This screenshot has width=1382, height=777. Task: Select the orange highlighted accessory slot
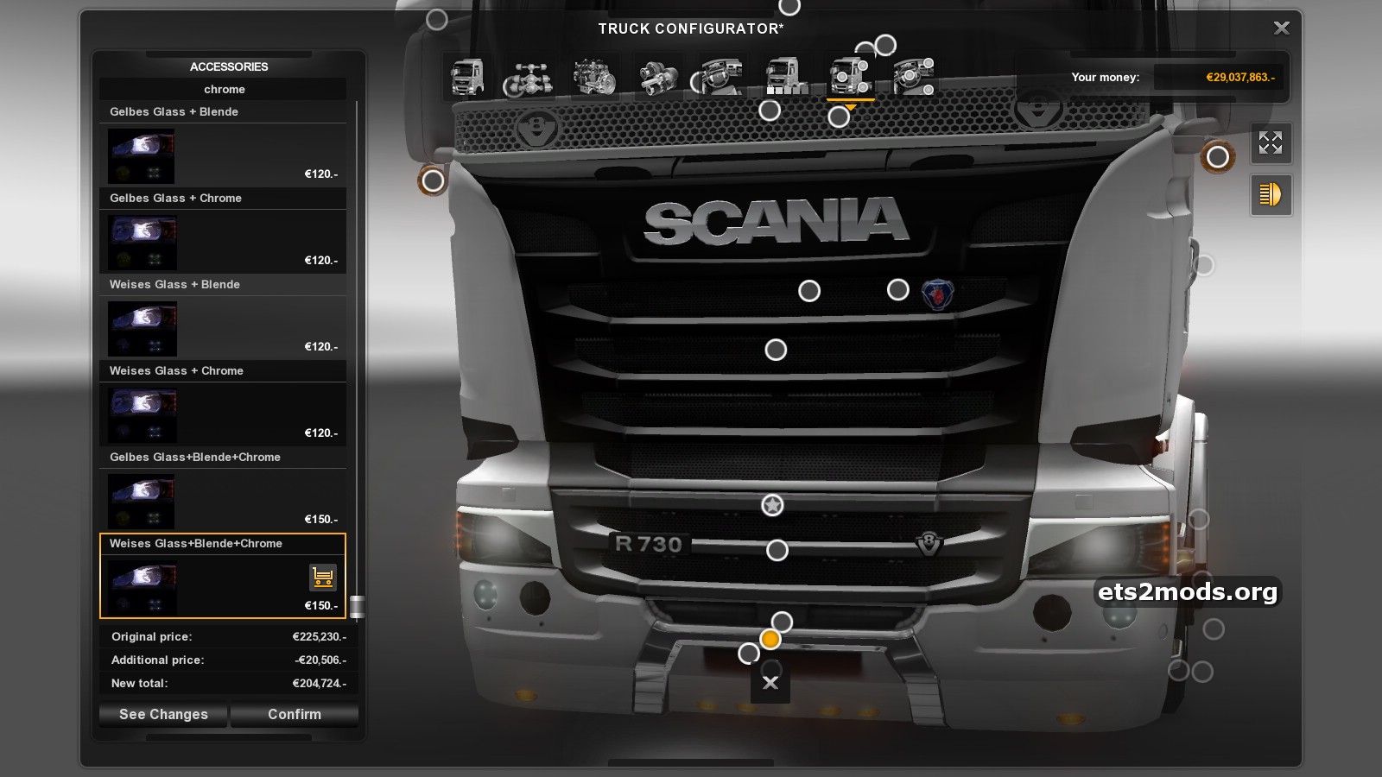pyautogui.click(x=770, y=639)
